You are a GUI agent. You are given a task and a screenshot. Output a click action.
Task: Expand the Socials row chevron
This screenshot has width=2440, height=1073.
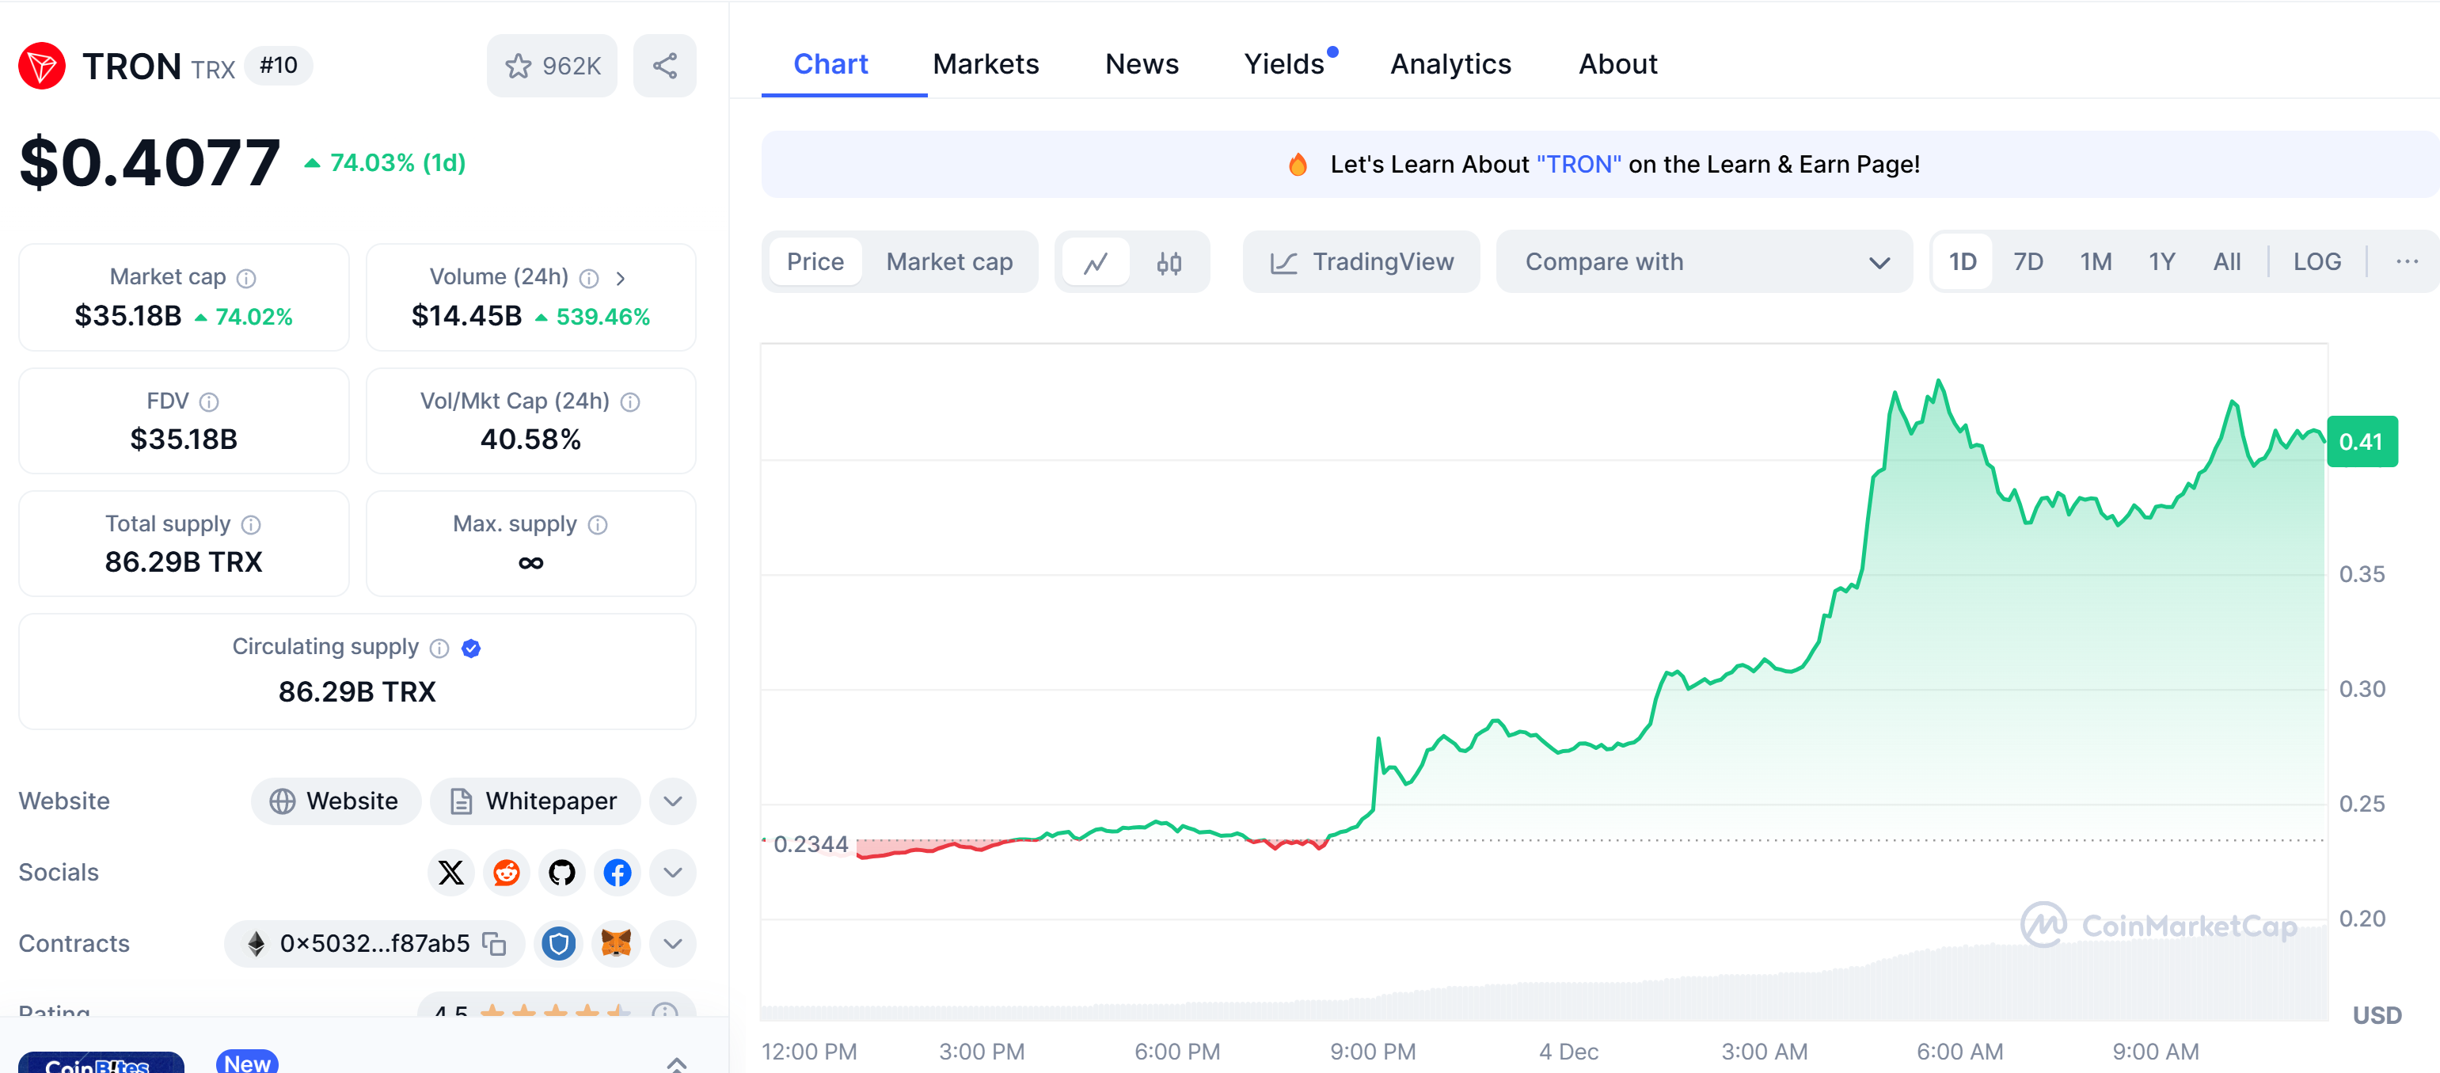tap(672, 872)
